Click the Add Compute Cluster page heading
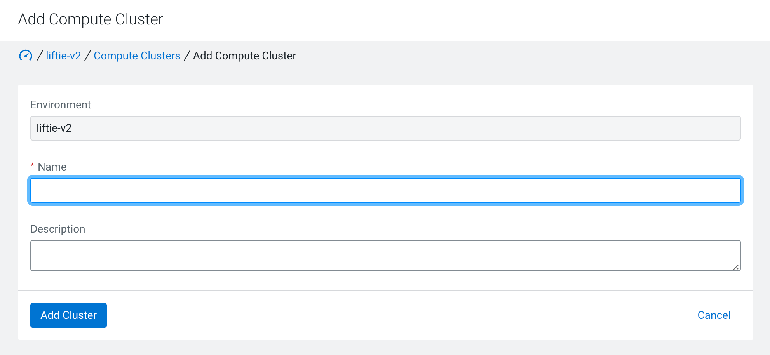The image size is (770, 355). [91, 19]
